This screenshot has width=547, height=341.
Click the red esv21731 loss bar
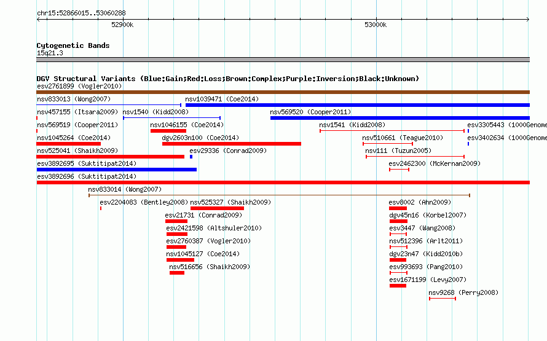click(176, 221)
